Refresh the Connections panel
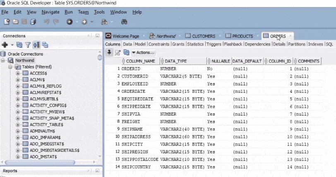This screenshot has height=177, width=336. click(x=19, y=45)
